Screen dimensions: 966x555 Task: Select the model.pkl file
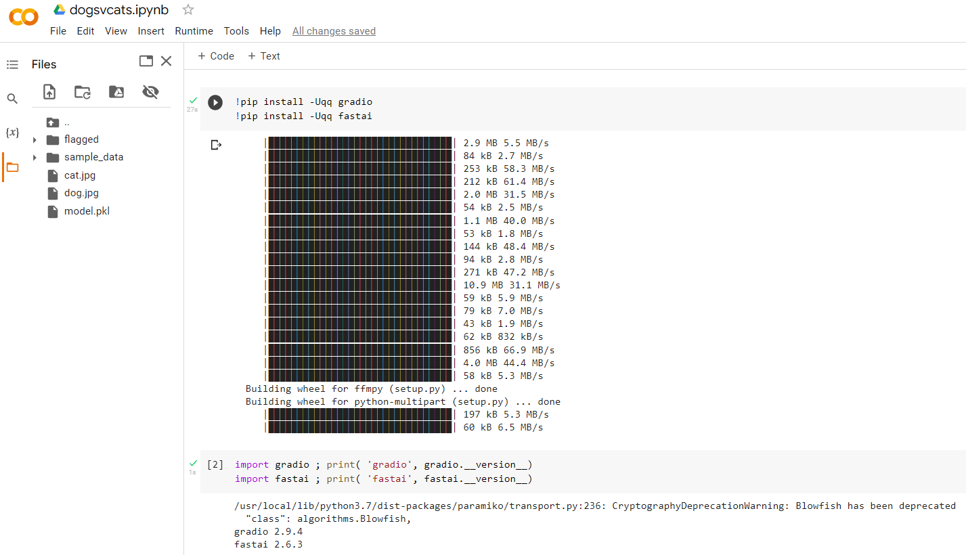[87, 211]
